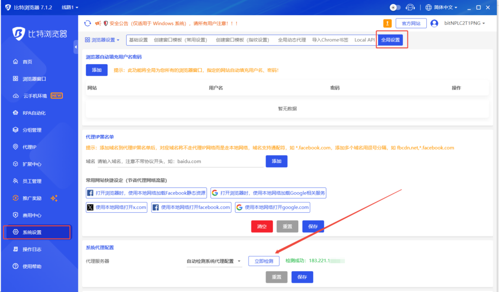Collapse the sidebar with the arrow handle
Image resolution: width=499 pixels, height=292 pixels.
76,47
